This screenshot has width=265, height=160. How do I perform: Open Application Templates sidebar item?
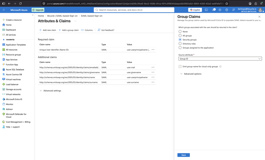14,45
